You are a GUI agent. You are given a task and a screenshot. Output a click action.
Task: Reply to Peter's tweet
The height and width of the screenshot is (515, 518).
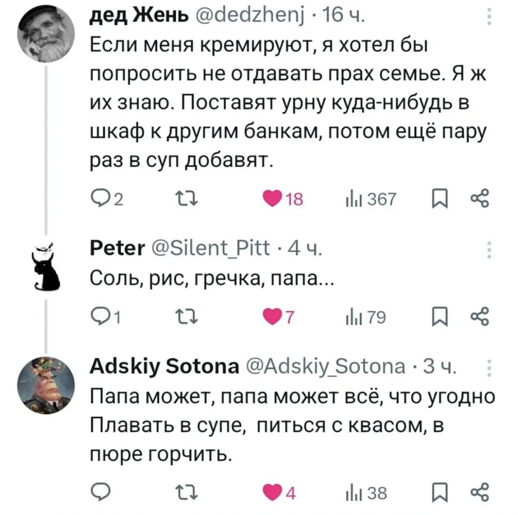tap(98, 318)
